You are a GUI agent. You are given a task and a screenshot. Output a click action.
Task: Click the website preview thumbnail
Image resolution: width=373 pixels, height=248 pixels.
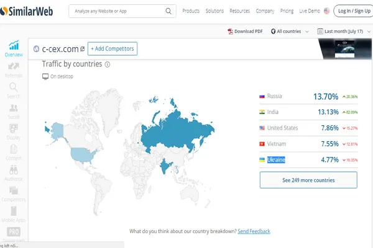344,49
